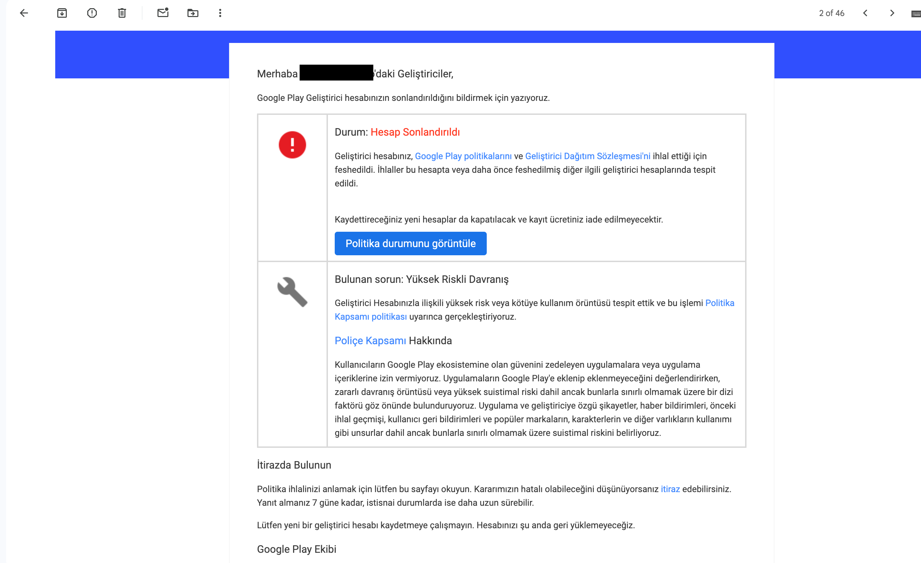The width and height of the screenshot is (921, 563).
Task: Click the '2 of 46' message counter
Action: click(x=832, y=13)
